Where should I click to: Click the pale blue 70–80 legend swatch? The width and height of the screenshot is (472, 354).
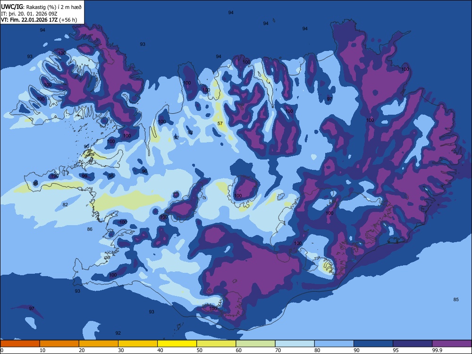coord(295,344)
